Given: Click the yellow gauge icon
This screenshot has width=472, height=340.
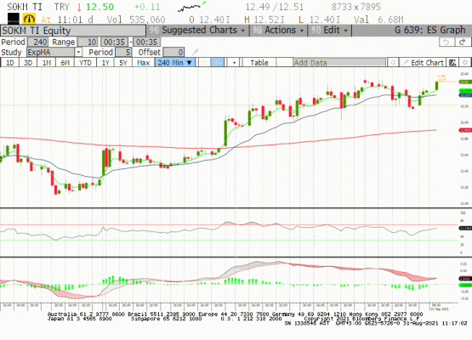Looking at the screenshot, I should pos(29,19).
